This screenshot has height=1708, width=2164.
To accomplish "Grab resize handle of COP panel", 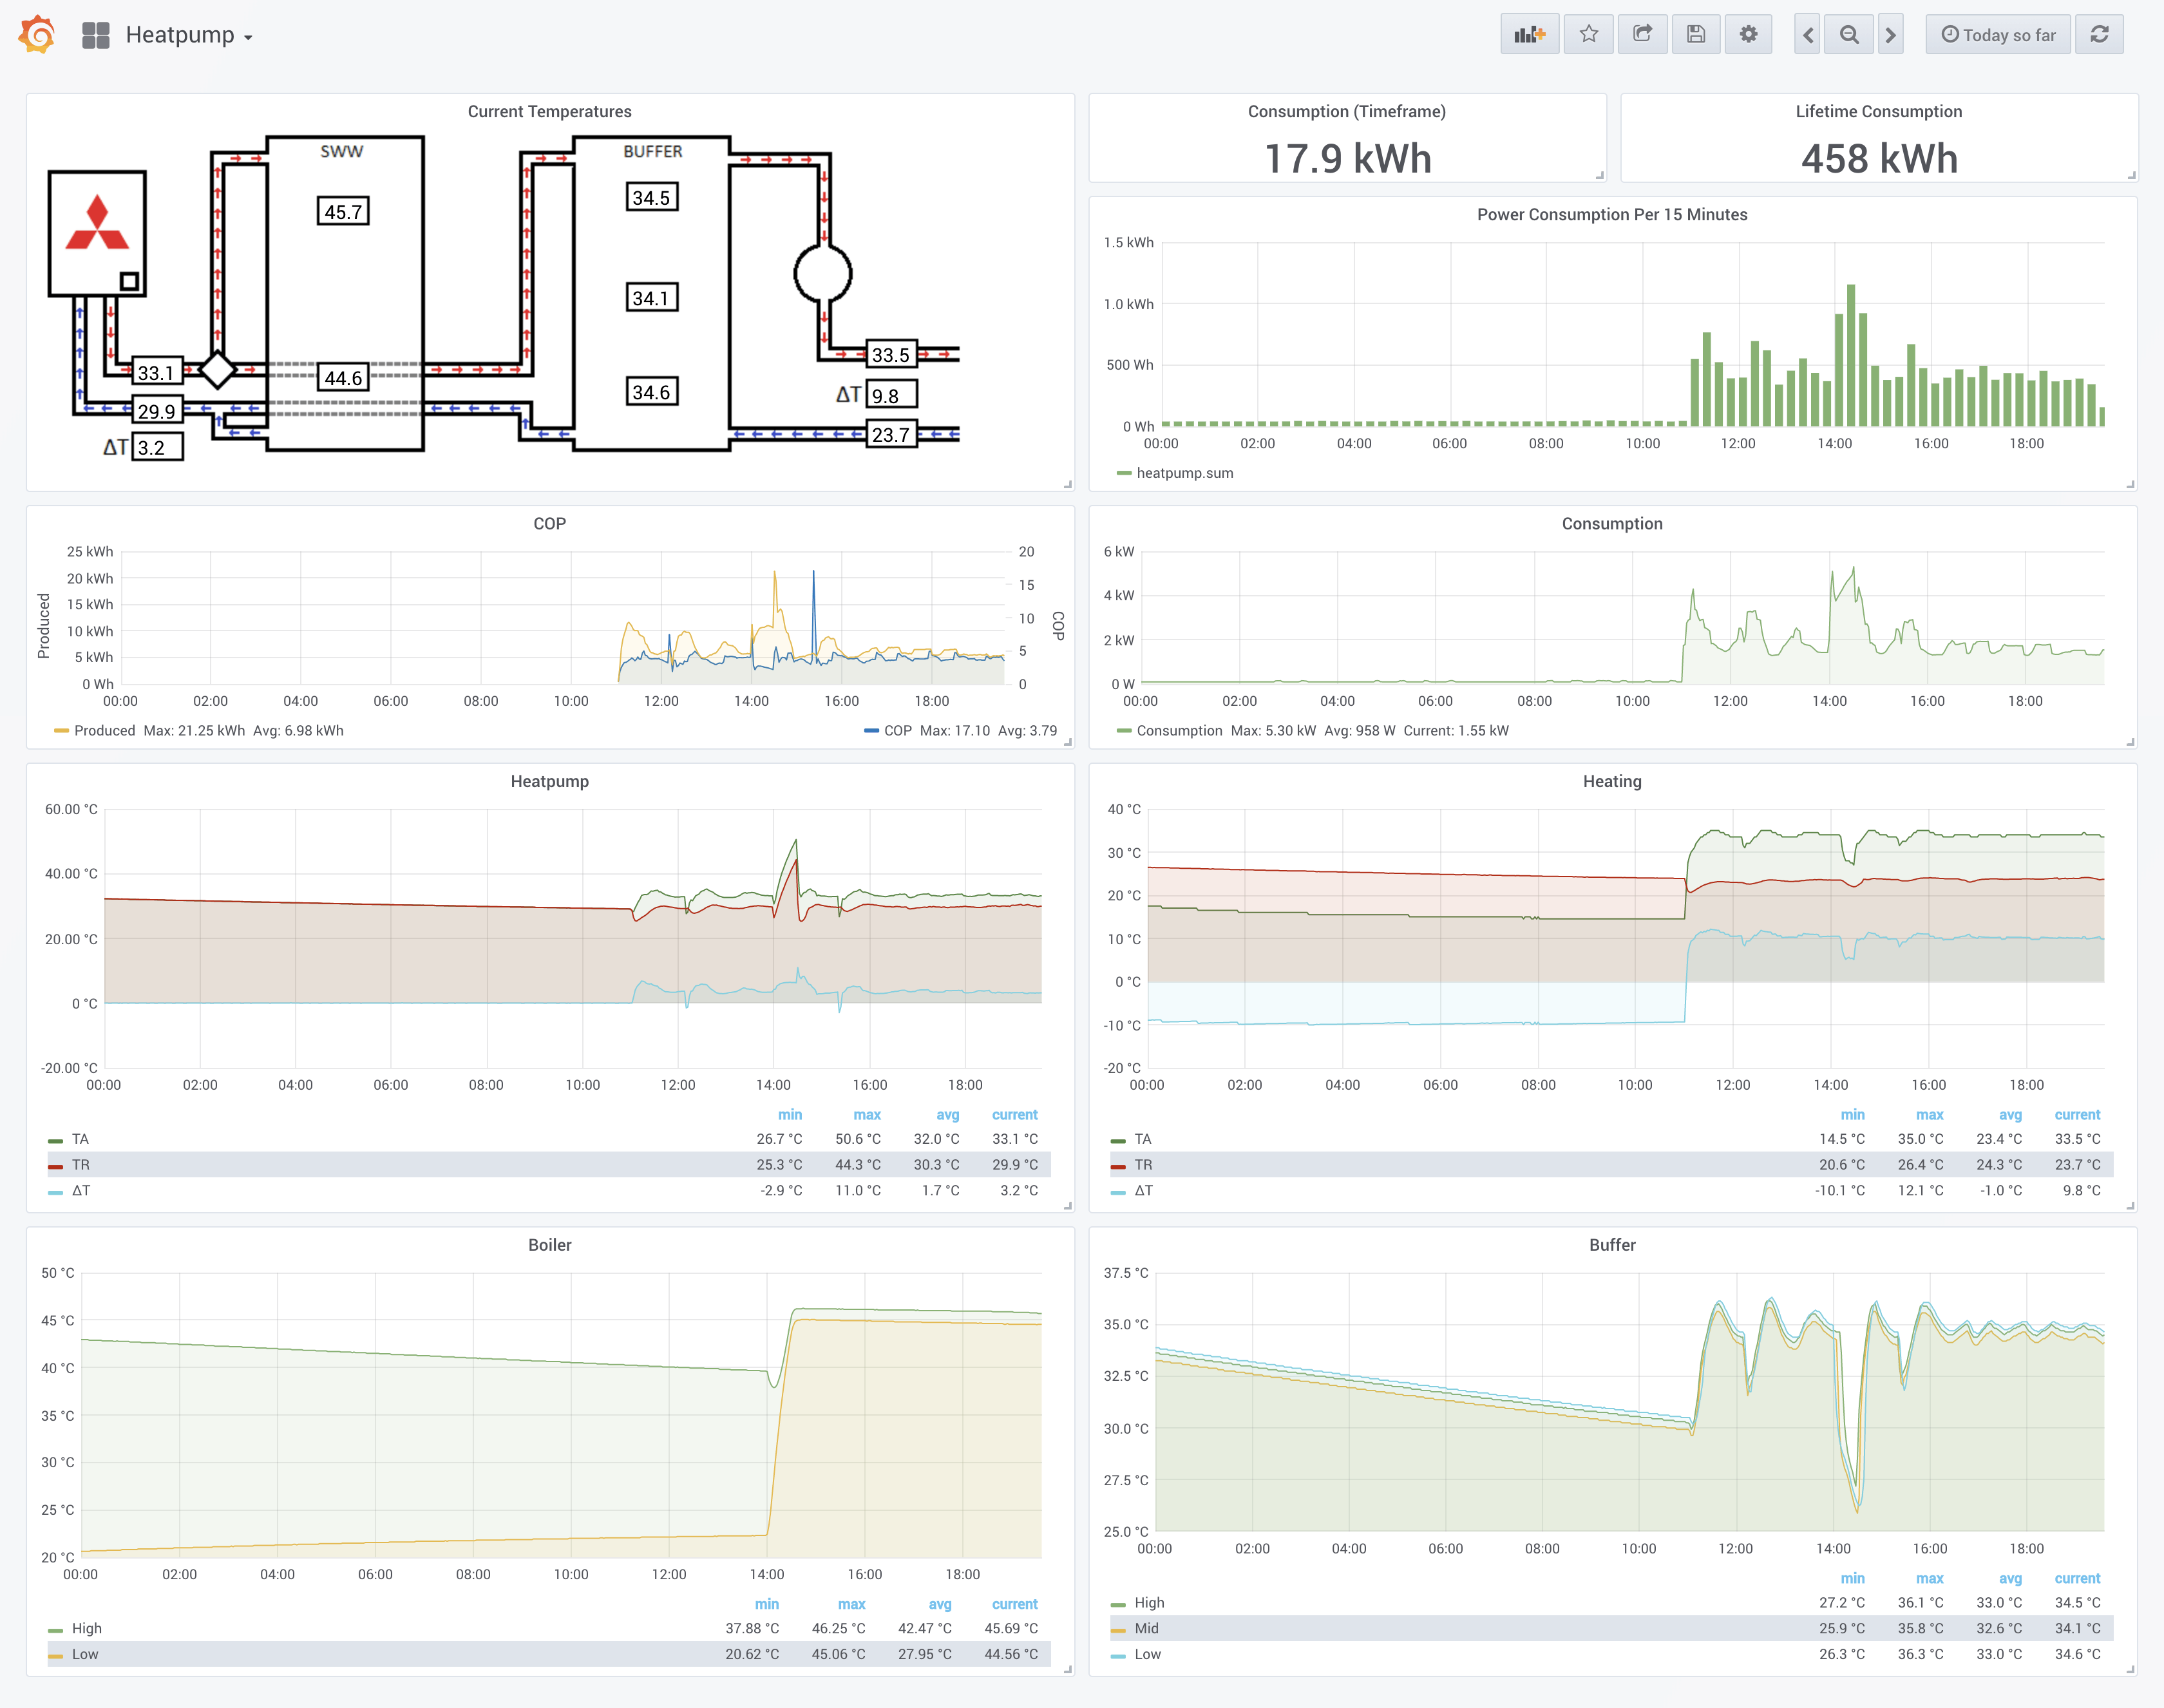I will pyautogui.click(x=1067, y=742).
